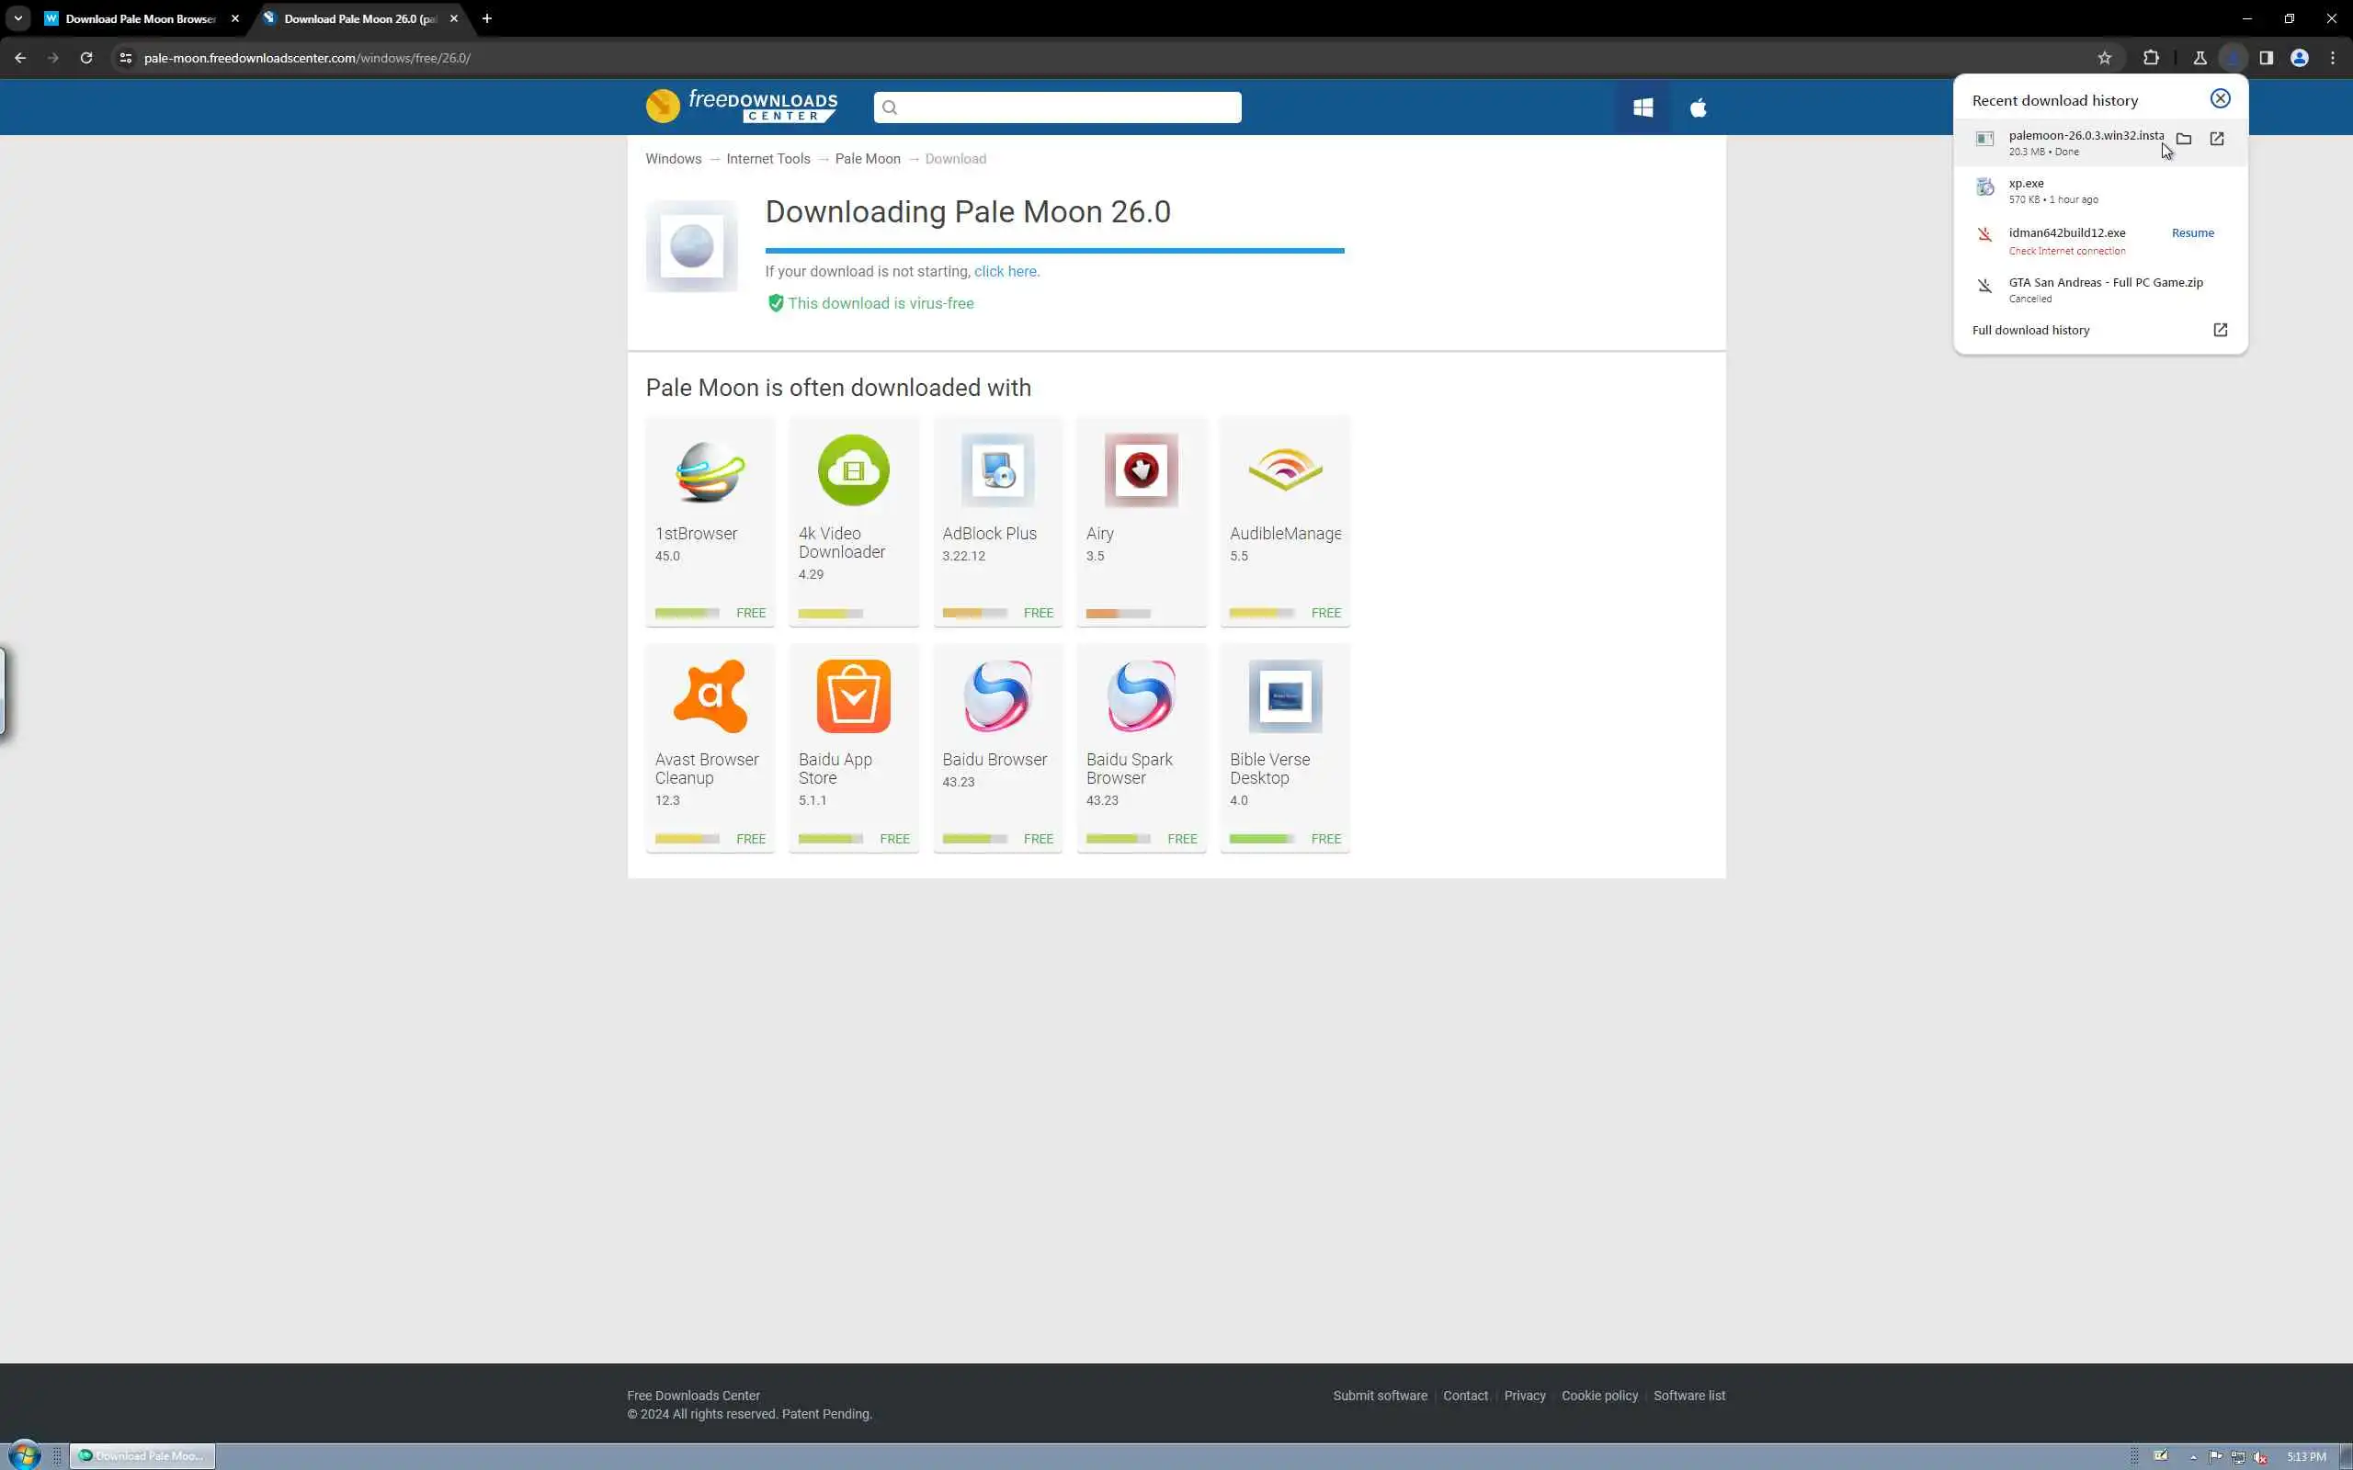
Task: Switch to Mac platform apple icon
Action: 1698,107
